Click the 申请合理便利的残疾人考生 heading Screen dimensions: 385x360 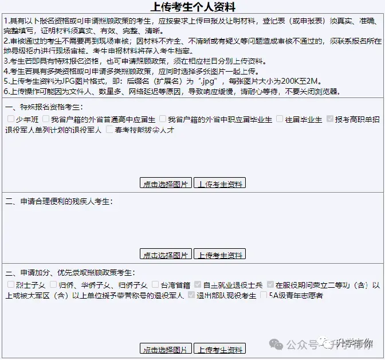59,202
